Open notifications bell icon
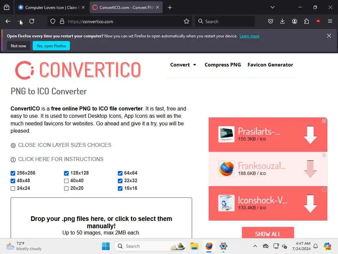 [x=316, y=246]
